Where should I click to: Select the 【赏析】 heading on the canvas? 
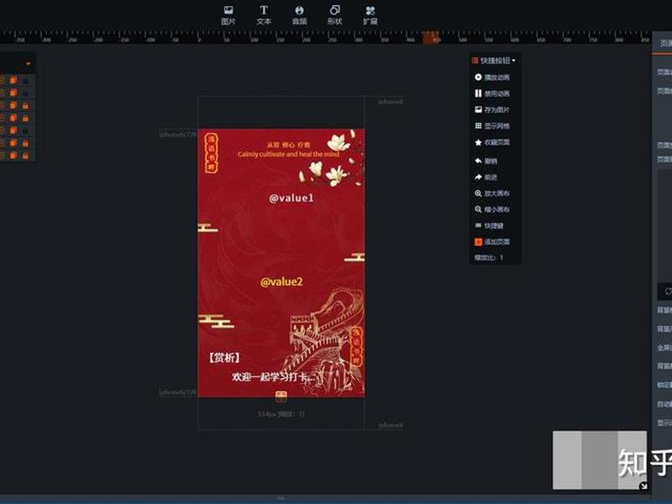click(224, 358)
